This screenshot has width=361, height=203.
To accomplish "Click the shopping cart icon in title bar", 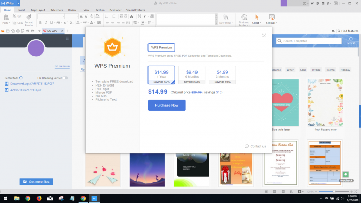I will (312, 3).
